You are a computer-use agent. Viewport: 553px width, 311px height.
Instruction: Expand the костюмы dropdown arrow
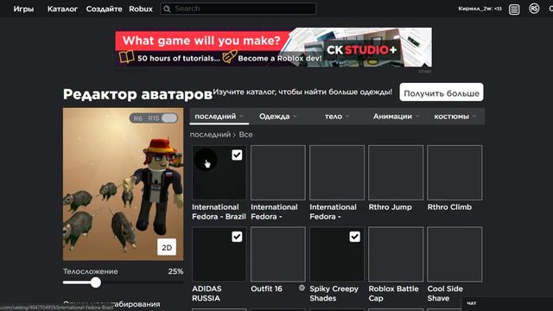pyautogui.click(x=474, y=116)
